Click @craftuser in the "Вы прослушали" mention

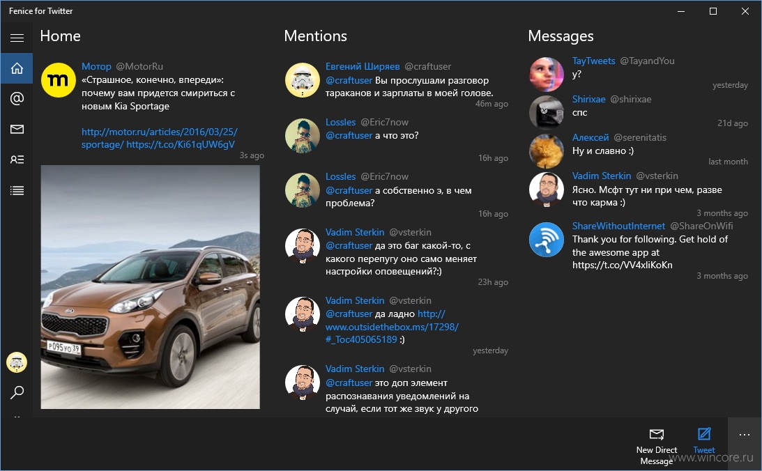(x=349, y=80)
